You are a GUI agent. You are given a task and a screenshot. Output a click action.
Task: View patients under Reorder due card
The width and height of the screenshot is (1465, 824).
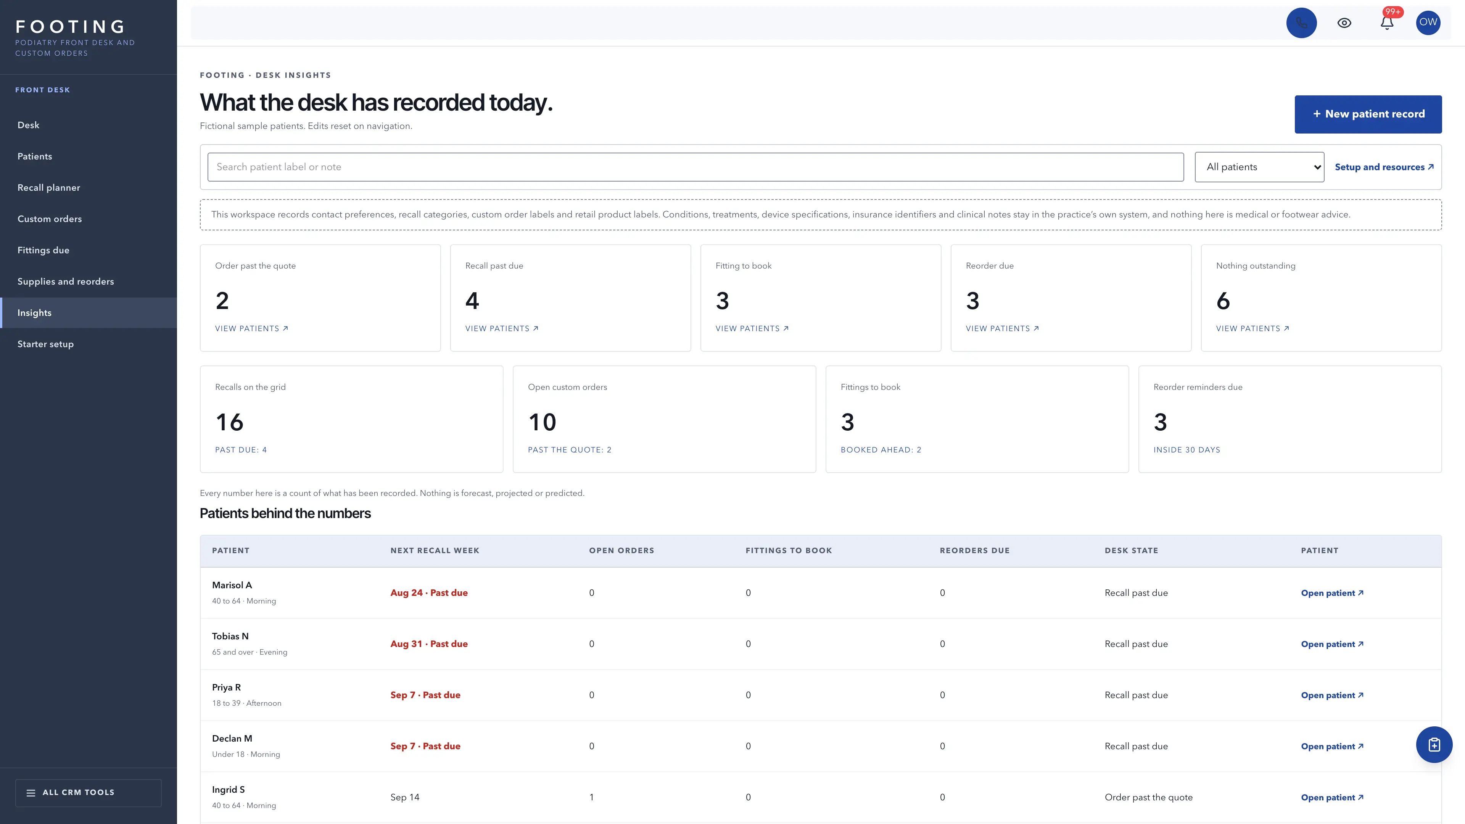pos(1002,328)
